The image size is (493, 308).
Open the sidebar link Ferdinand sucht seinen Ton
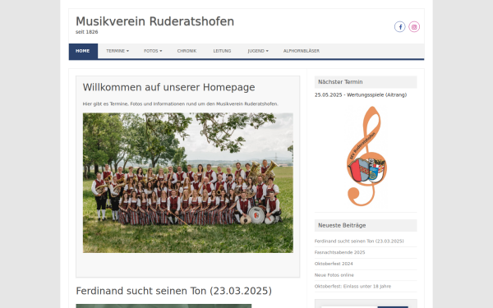point(359,241)
